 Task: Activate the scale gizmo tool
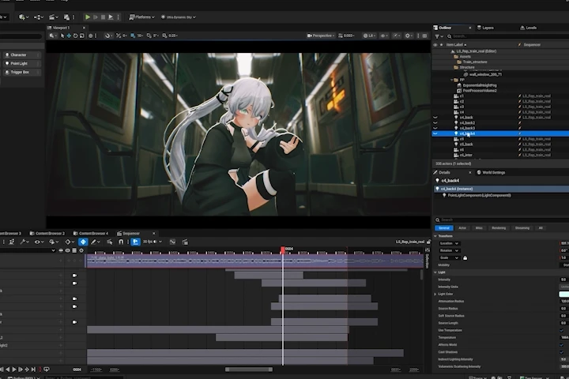coord(82,36)
